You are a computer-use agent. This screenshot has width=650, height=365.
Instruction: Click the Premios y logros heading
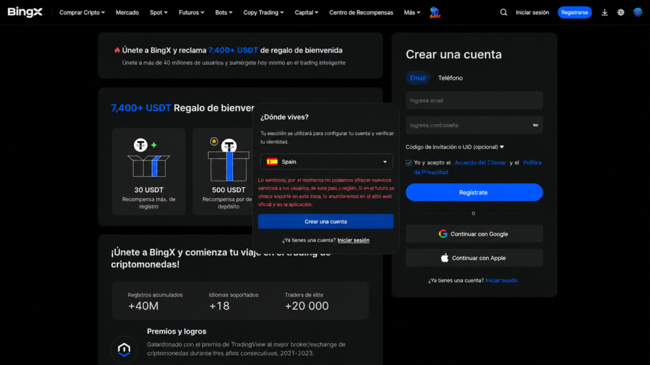pos(176,331)
